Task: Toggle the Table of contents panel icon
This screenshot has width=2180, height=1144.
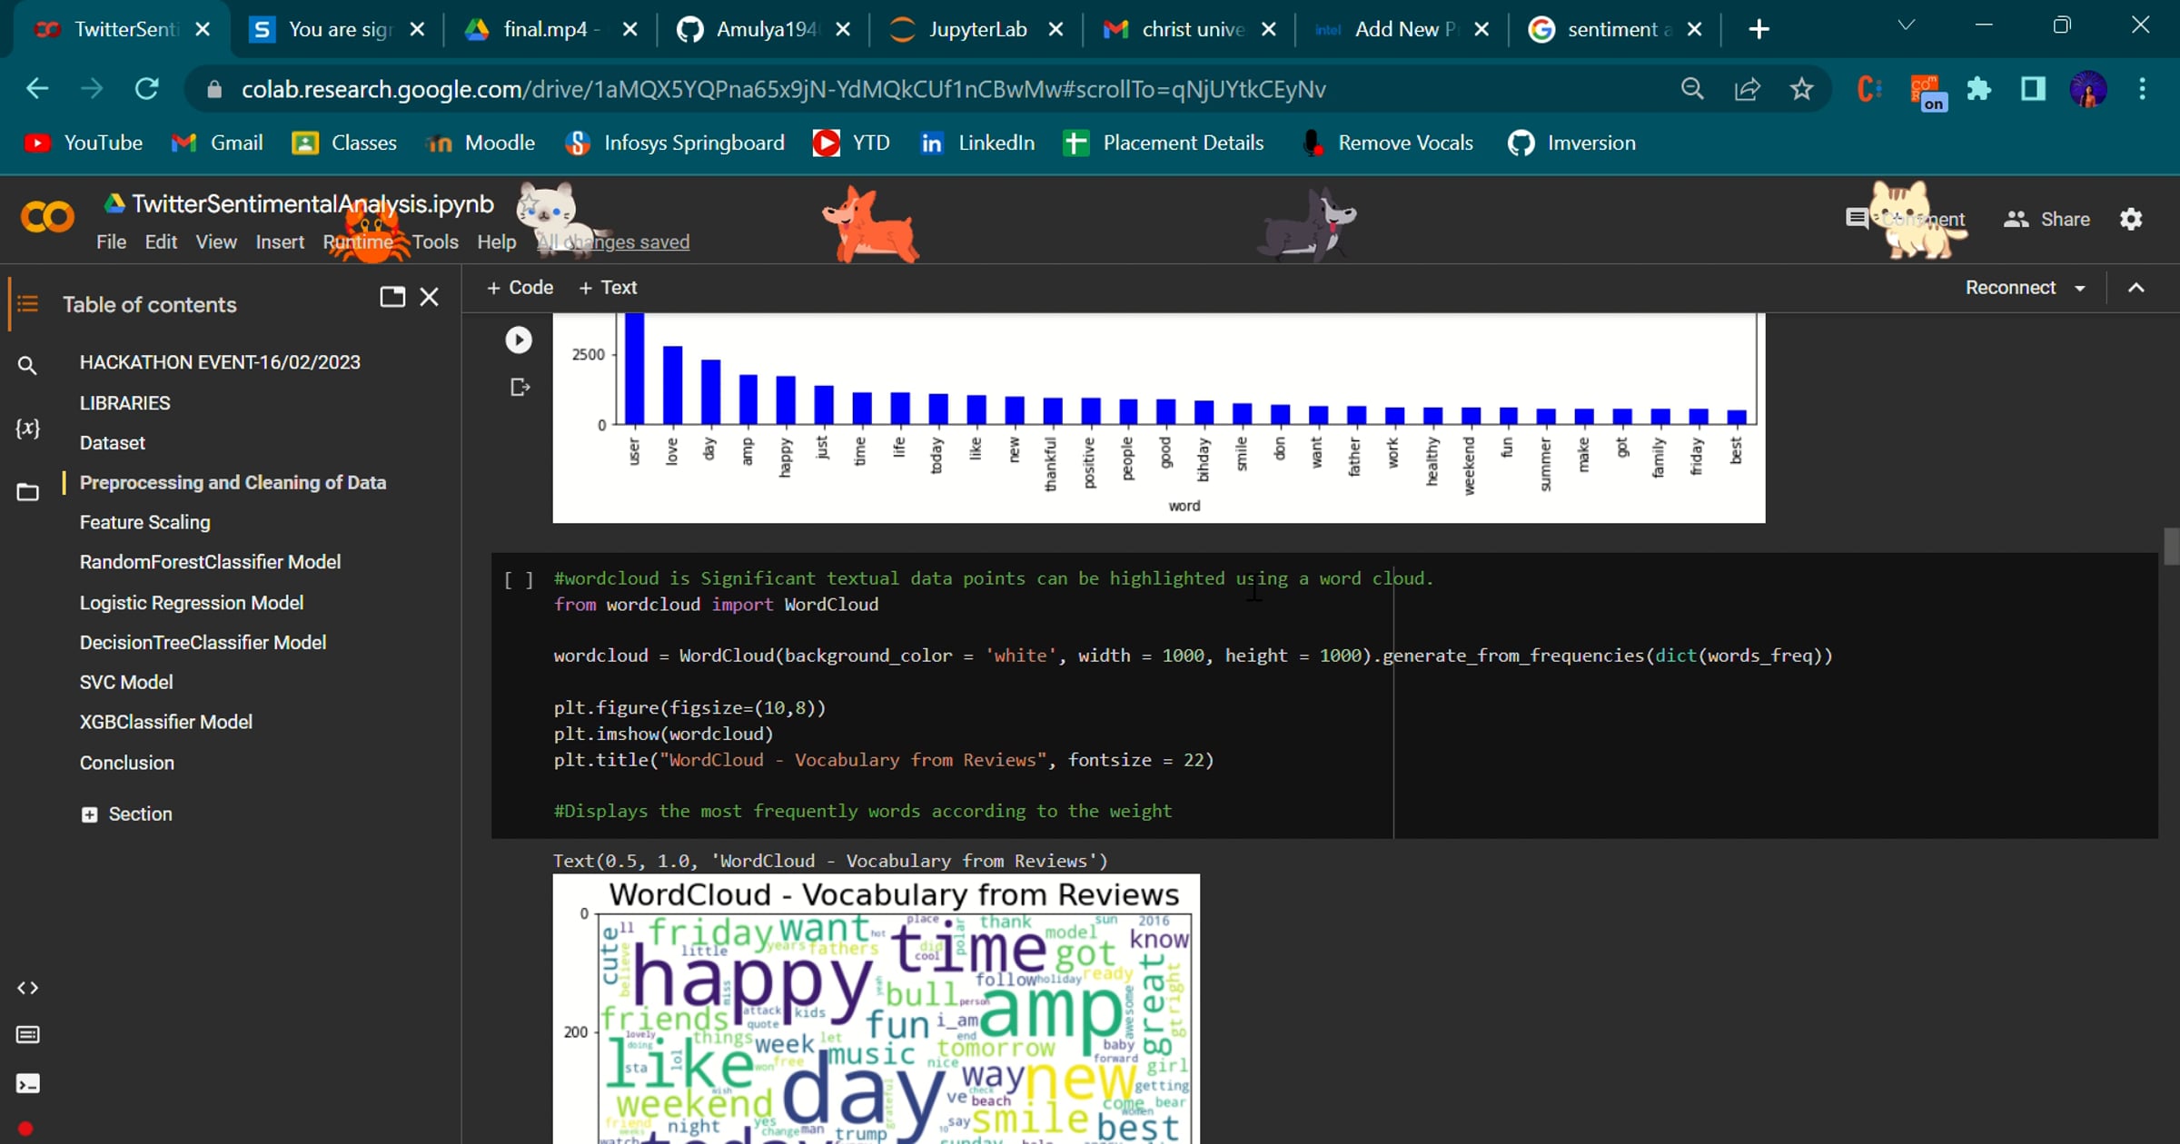Action: pyautogui.click(x=27, y=303)
